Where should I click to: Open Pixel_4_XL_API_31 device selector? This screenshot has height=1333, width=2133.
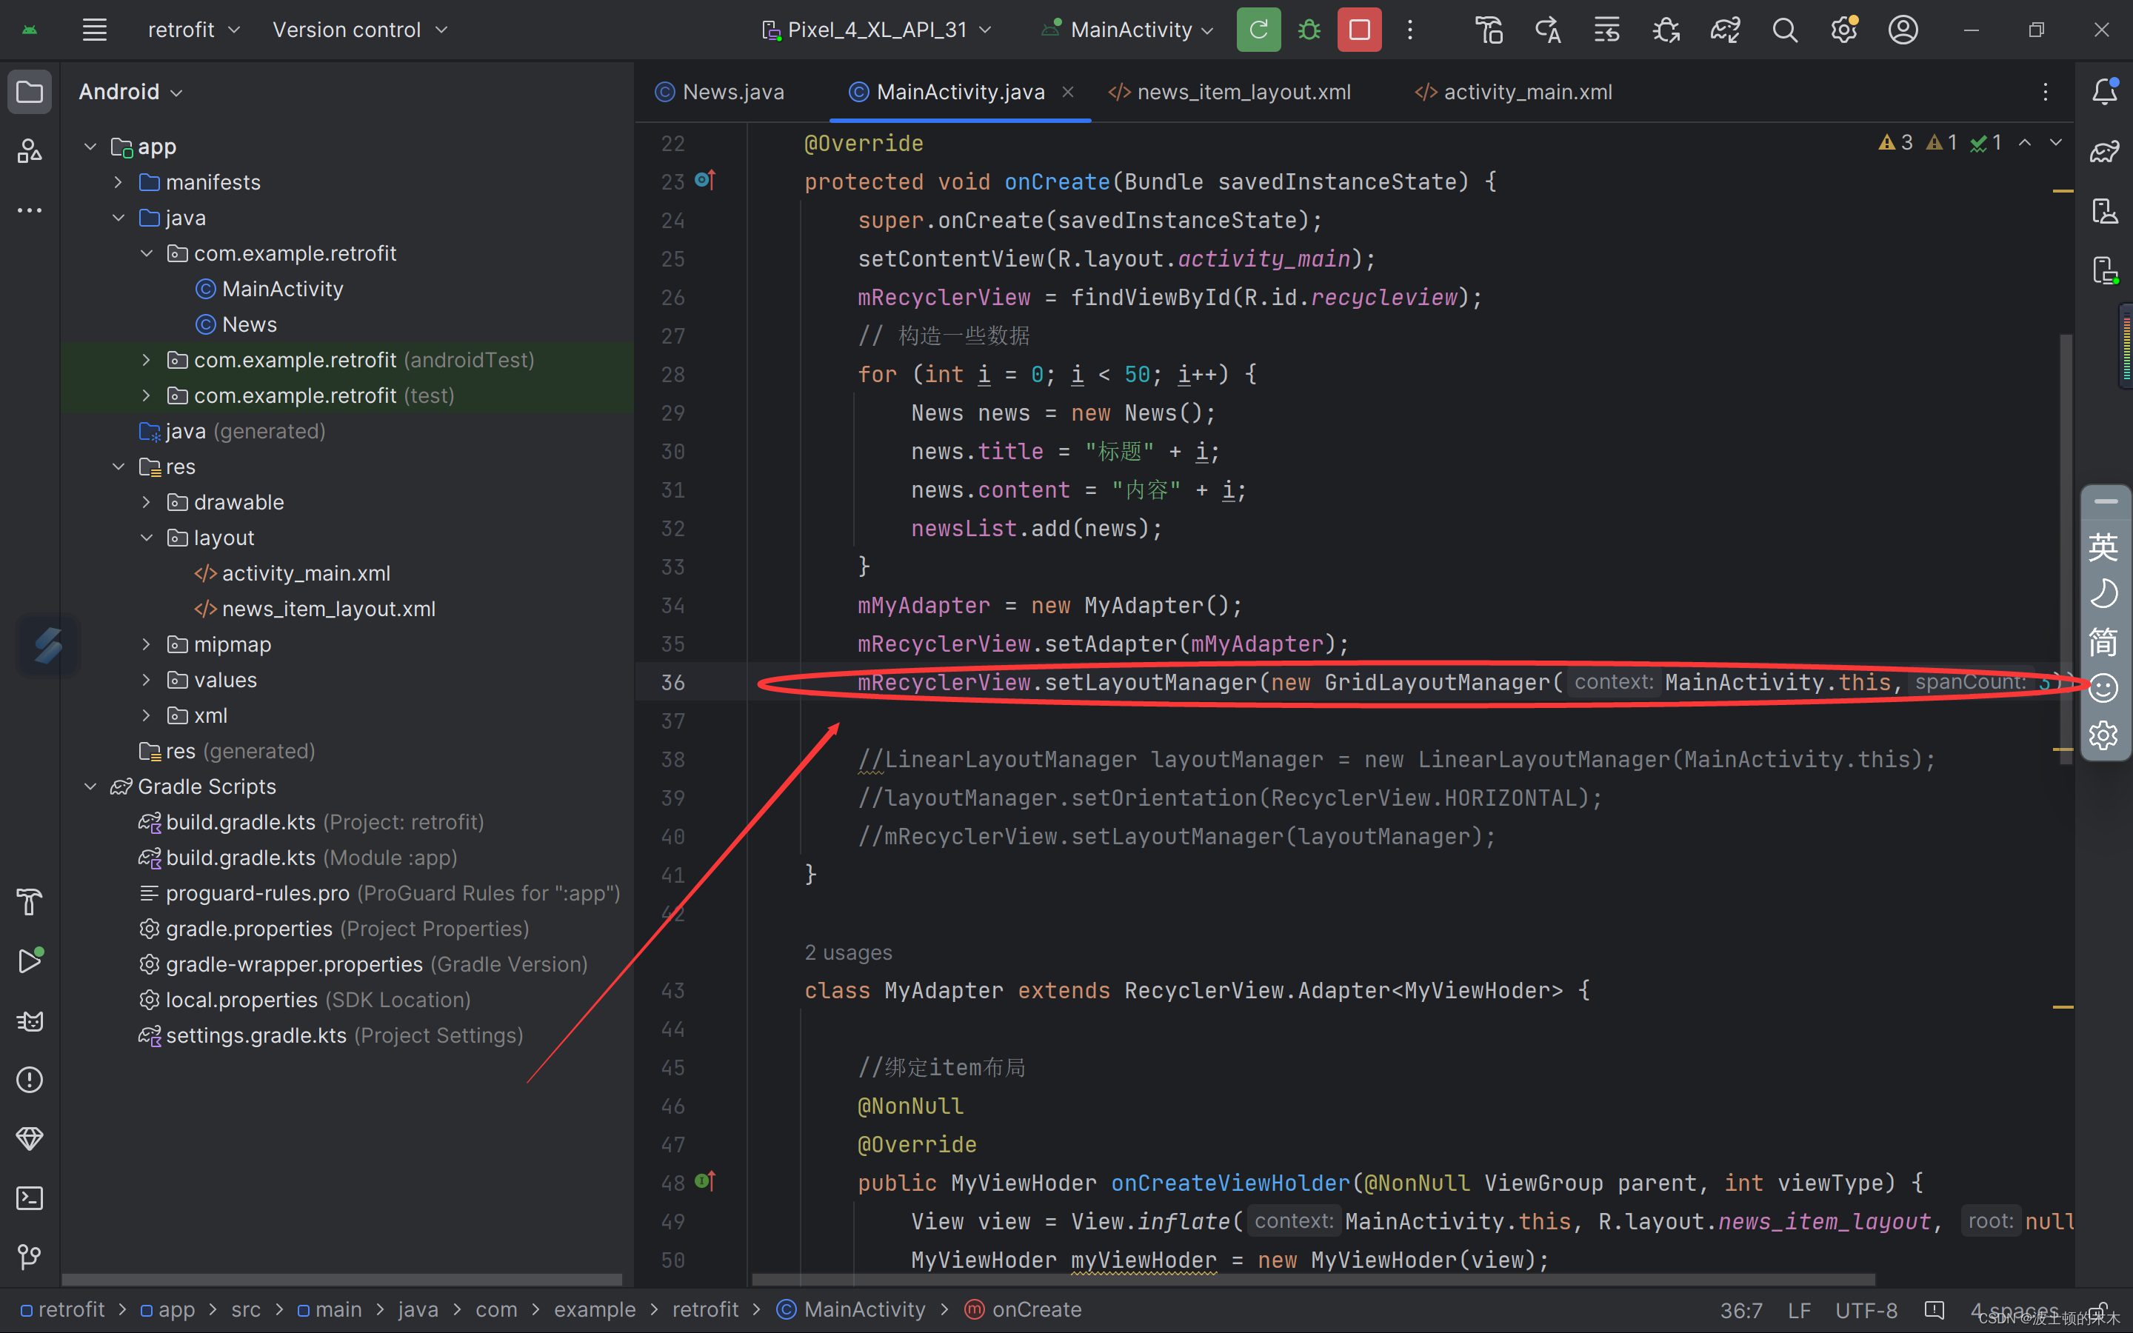tap(877, 30)
